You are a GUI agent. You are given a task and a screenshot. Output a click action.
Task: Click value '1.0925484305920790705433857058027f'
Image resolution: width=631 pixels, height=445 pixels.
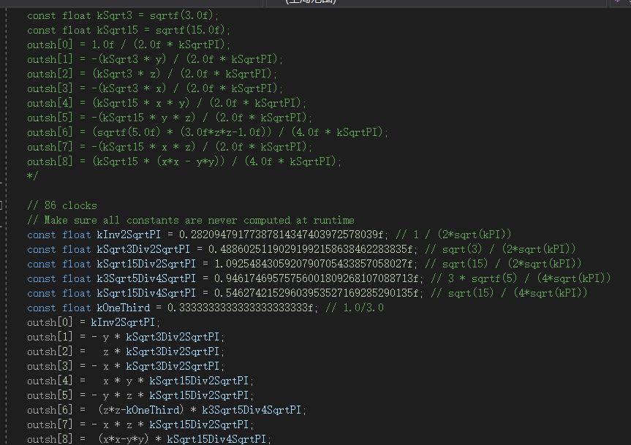click(316, 264)
